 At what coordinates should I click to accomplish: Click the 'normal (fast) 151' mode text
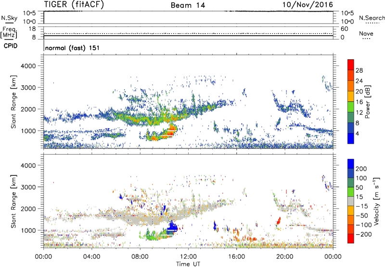click(73, 48)
